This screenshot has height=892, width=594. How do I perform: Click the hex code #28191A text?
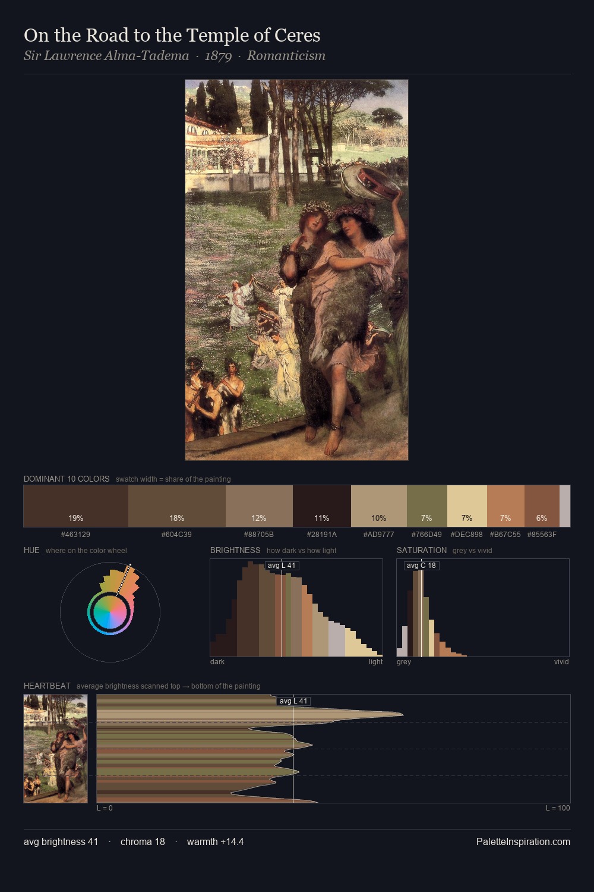pyautogui.click(x=322, y=535)
